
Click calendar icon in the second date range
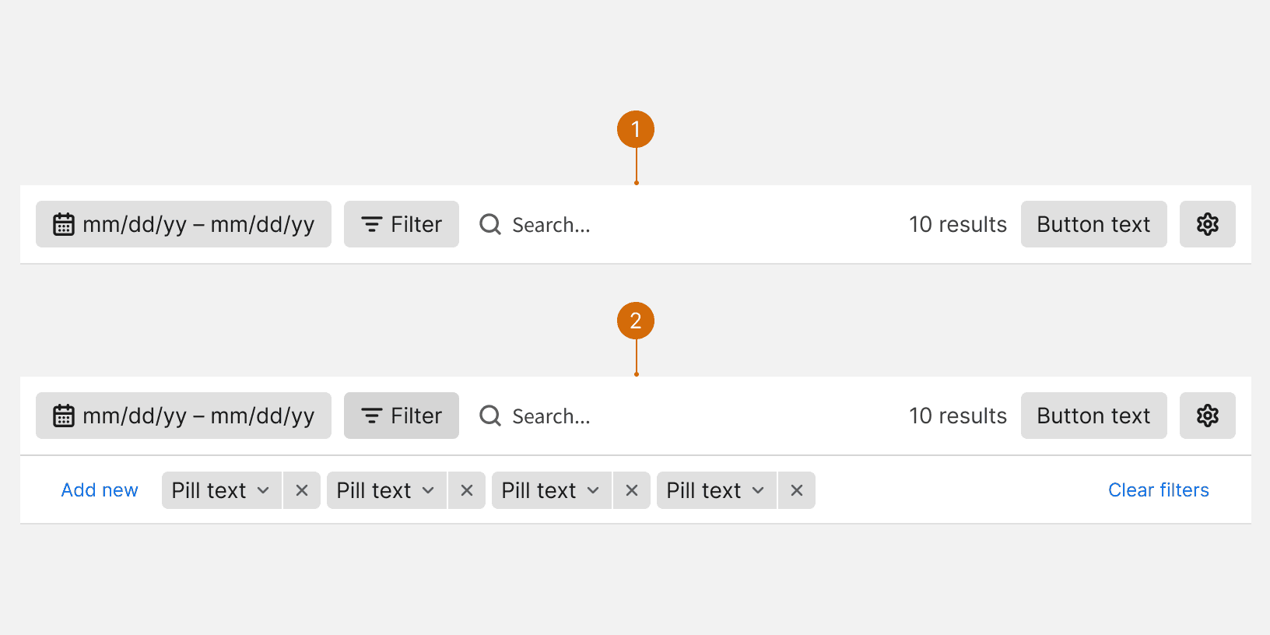[64, 416]
